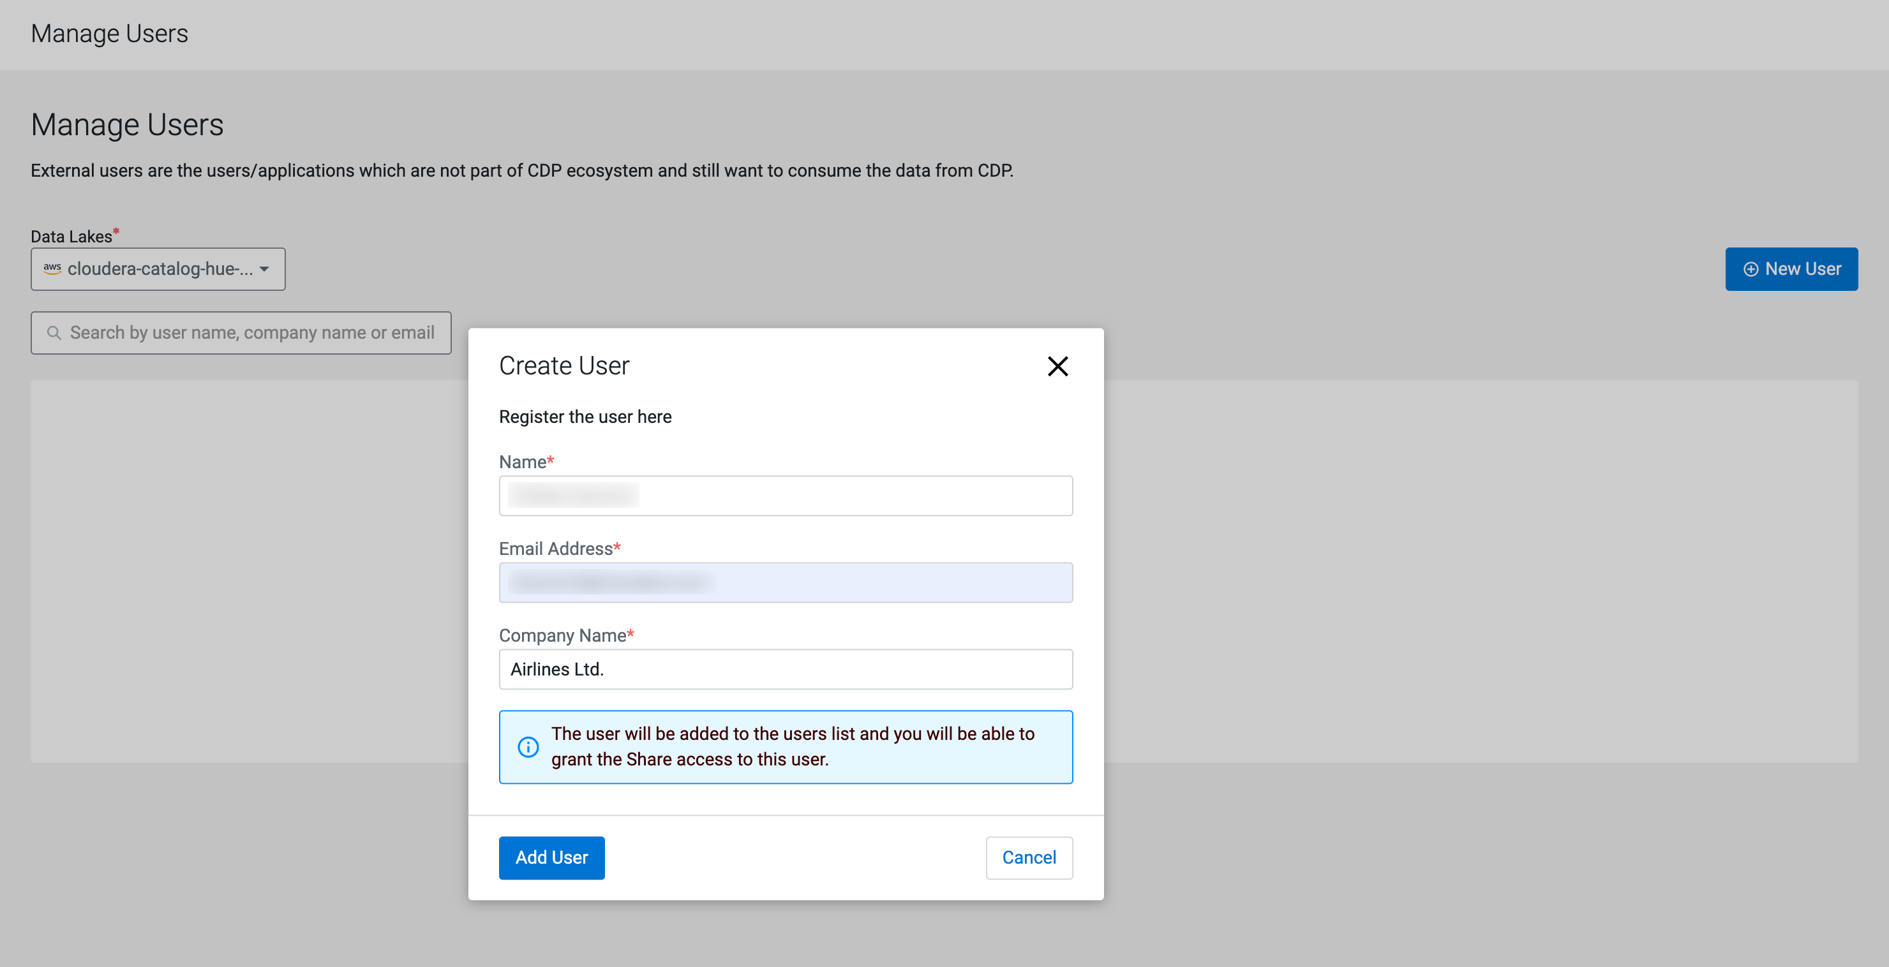
Task: Click the Manage Users header breadcrumb title
Action: click(109, 34)
